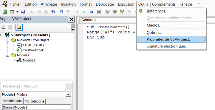The height and width of the screenshot is (110, 215).
Task: Choose Macros... in the Outils menu
Action: click(x=171, y=25)
